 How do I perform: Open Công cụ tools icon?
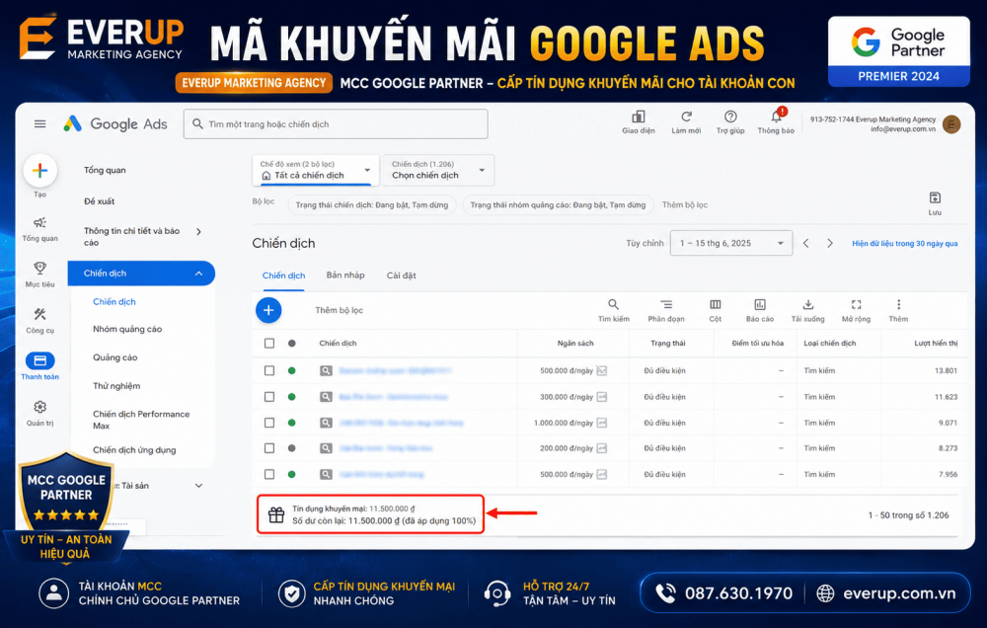(x=39, y=314)
